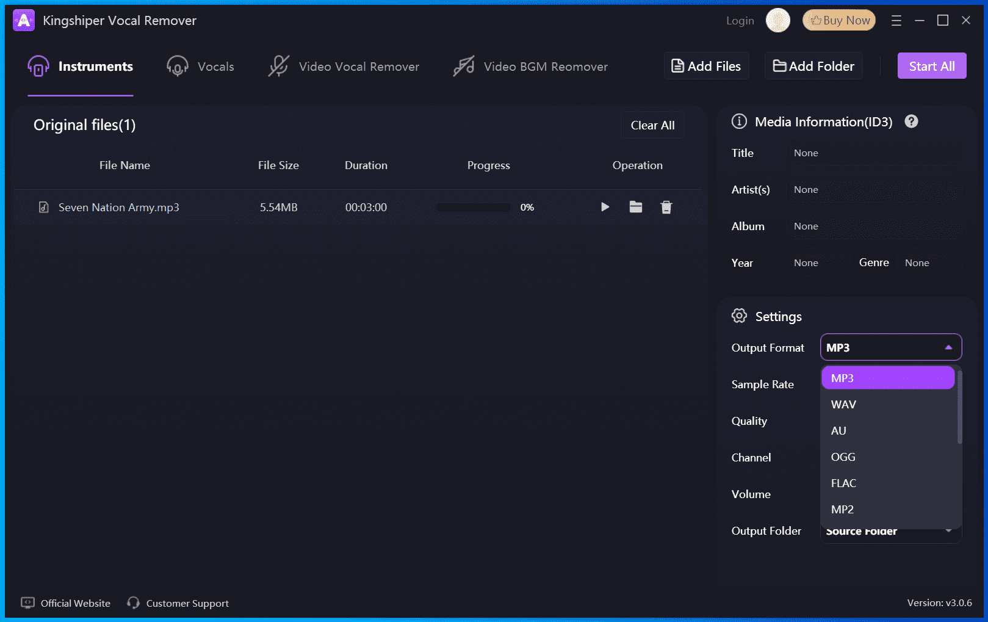The image size is (988, 622).
Task: Click the music file icon beside Seven Nation Army
Action: coord(44,207)
